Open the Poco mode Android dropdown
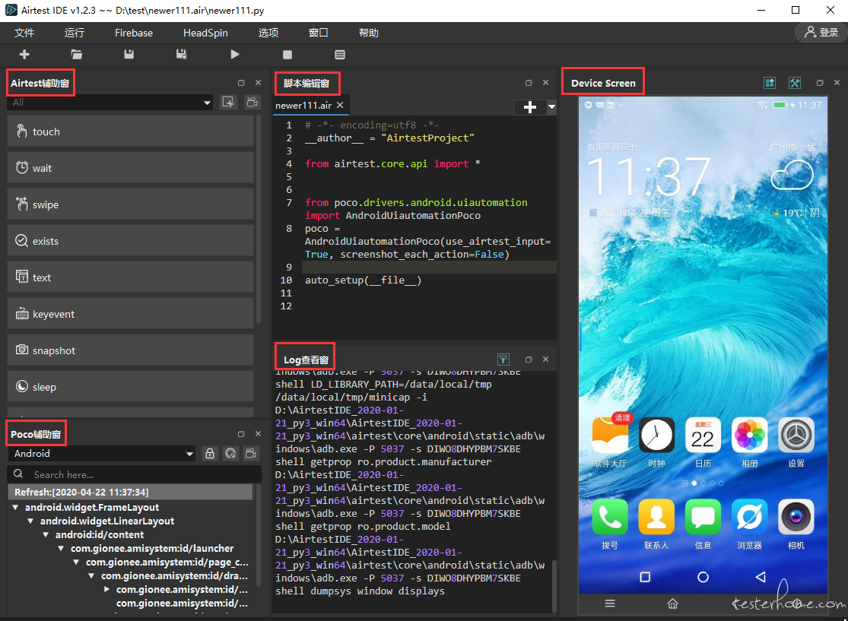 click(103, 454)
